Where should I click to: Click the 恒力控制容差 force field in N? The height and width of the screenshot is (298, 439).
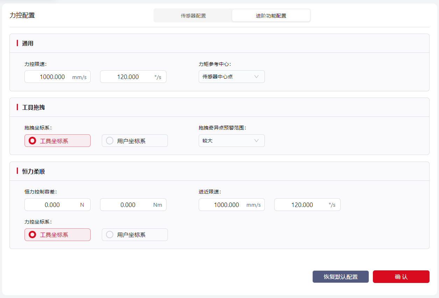coord(52,205)
